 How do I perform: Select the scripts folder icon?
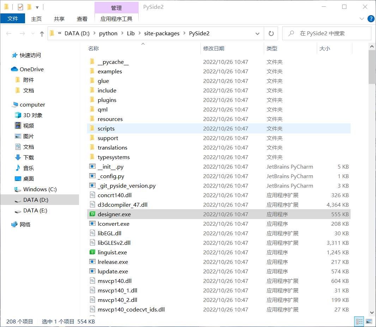point(92,128)
